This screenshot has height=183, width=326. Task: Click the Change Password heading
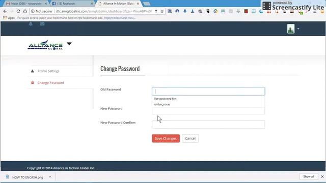point(120,69)
